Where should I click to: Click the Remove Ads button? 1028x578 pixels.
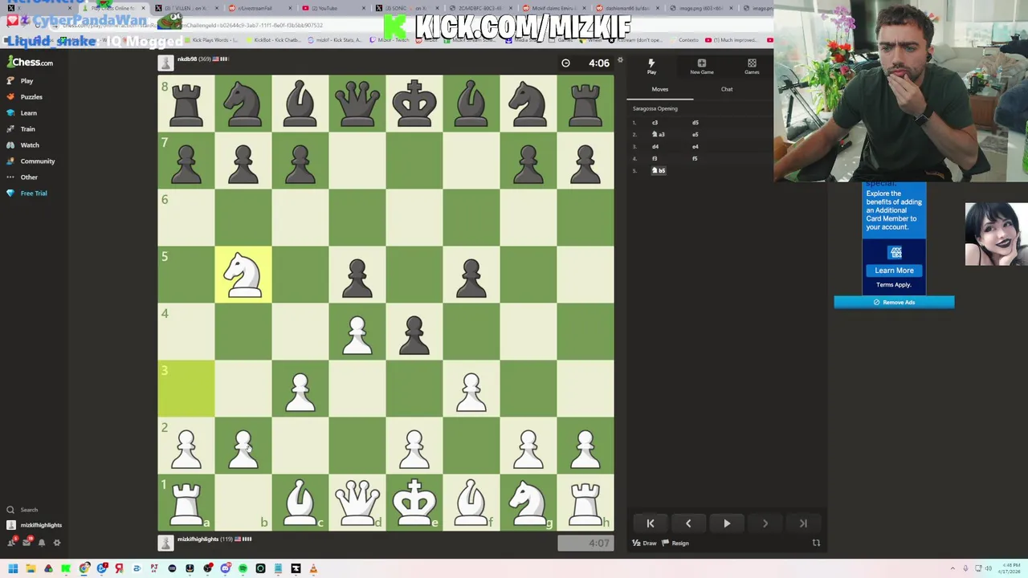[x=894, y=303]
